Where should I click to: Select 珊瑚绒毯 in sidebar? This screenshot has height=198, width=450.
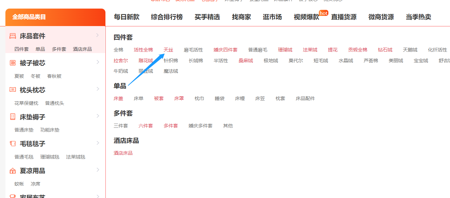[x=50, y=157]
